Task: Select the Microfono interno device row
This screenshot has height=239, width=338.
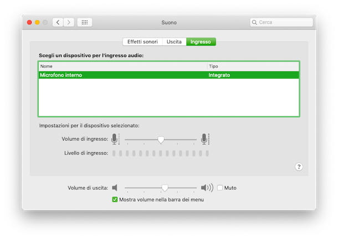Action: [x=169, y=75]
